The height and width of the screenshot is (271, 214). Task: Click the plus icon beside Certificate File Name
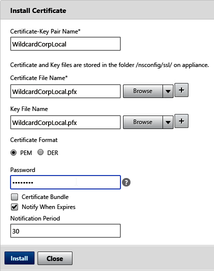181,90
